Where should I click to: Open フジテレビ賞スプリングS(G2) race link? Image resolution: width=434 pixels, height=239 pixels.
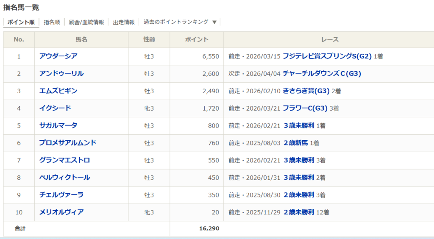point(327,56)
